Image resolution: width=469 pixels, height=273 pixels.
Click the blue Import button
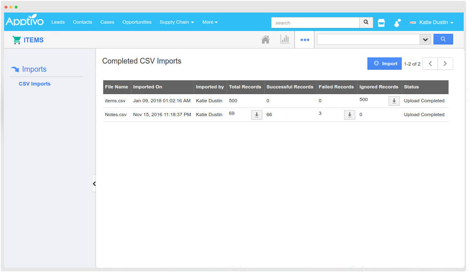coord(385,64)
